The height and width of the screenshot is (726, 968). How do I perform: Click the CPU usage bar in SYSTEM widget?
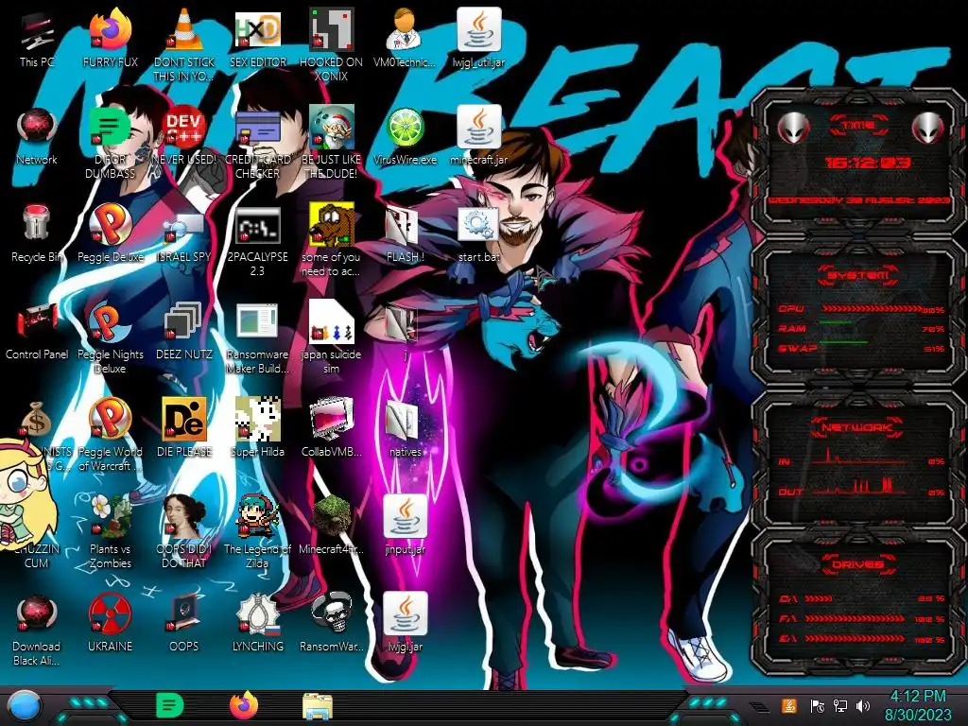(872, 308)
